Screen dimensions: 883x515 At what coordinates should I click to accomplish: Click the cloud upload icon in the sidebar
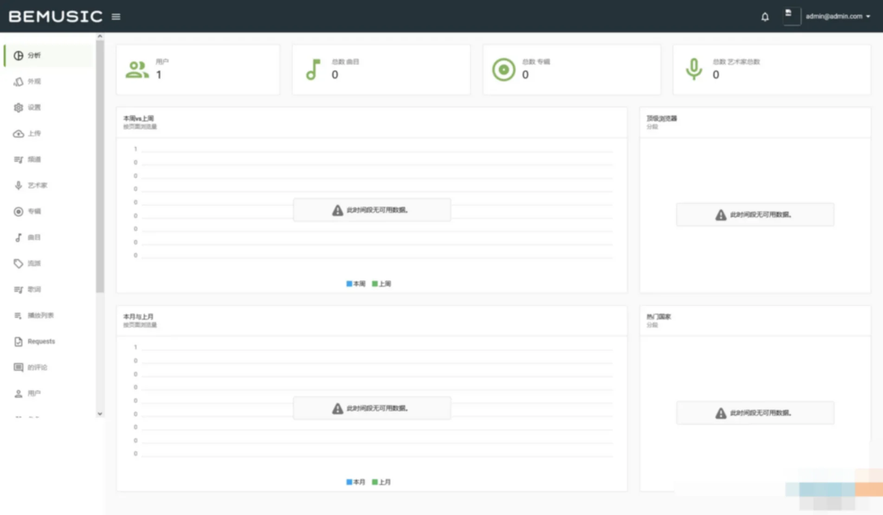coord(18,134)
